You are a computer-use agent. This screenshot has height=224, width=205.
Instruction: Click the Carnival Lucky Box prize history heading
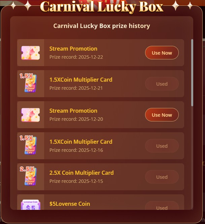[x=102, y=26]
